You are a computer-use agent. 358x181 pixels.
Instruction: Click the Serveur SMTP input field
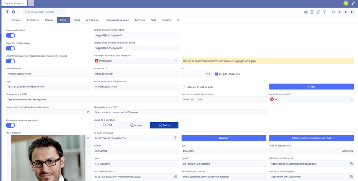point(136,74)
